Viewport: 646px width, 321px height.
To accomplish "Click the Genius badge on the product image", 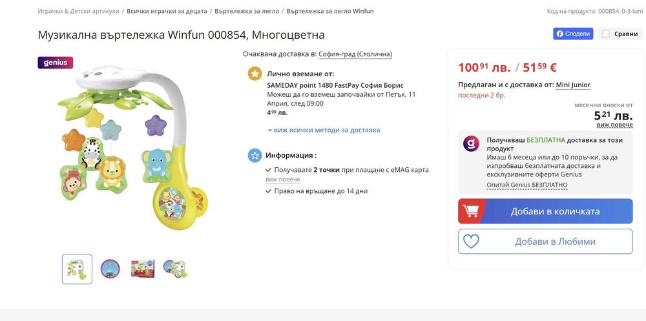I will [x=55, y=63].
